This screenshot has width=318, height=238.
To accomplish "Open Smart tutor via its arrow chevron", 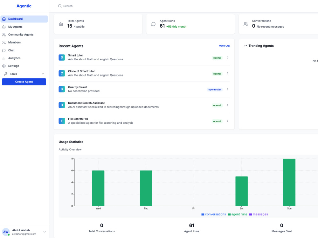I will (x=228, y=57).
